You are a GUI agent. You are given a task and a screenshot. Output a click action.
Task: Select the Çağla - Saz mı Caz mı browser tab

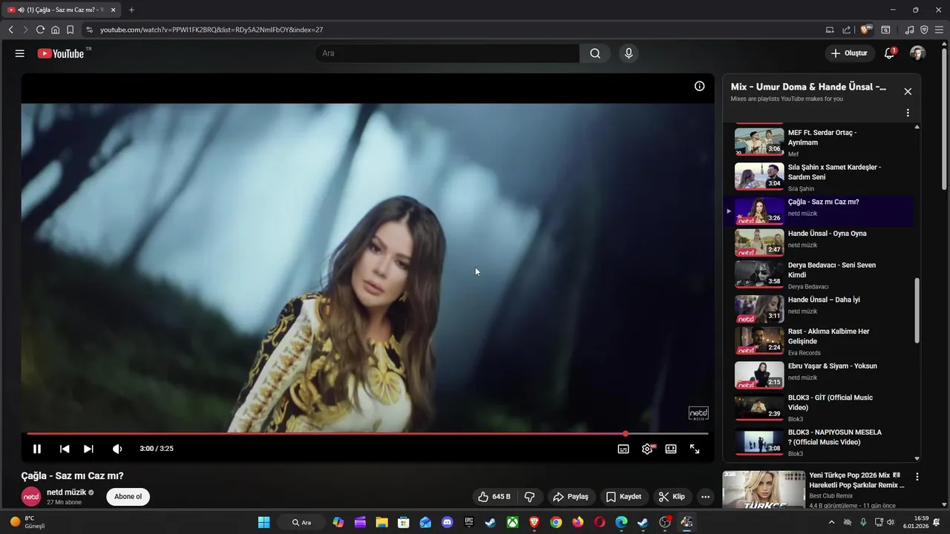point(61,10)
